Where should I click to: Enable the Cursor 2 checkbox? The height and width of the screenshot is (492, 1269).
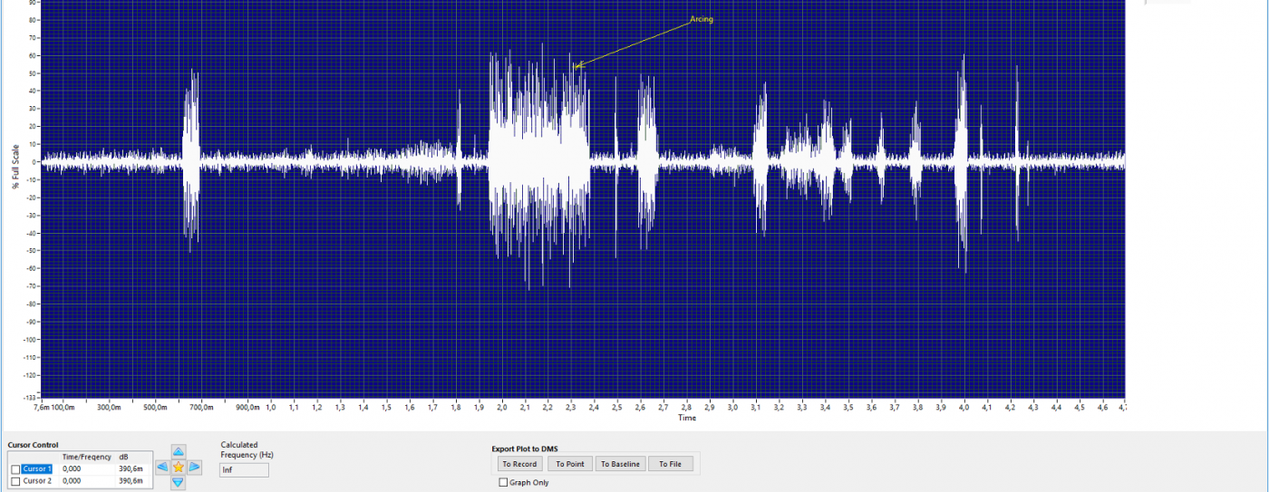tap(15, 481)
